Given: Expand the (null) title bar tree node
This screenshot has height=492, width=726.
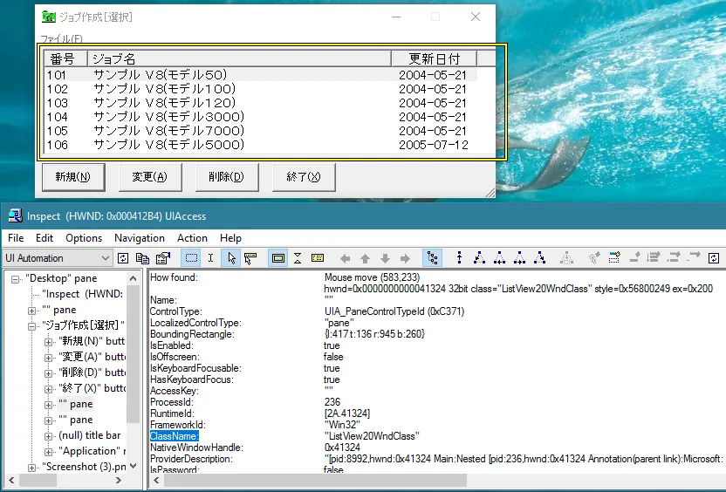Looking at the screenshot, I should point(48,436).
